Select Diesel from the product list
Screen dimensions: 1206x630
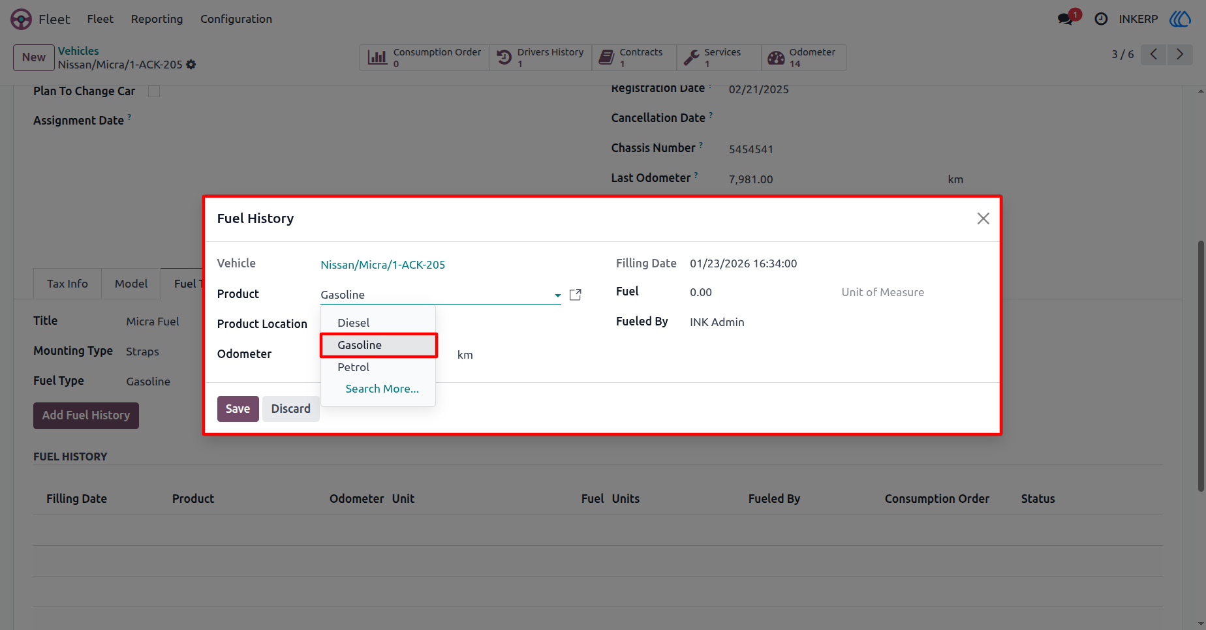click(x=379, y=323)
